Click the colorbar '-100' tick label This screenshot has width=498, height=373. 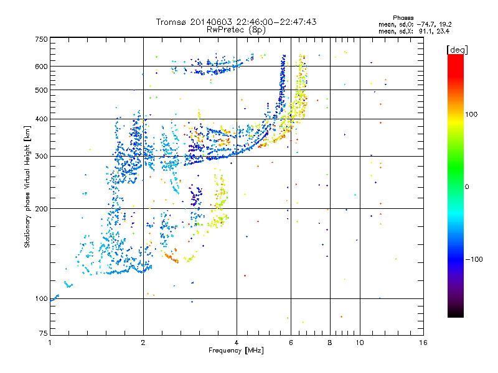(x=474, y=259)
